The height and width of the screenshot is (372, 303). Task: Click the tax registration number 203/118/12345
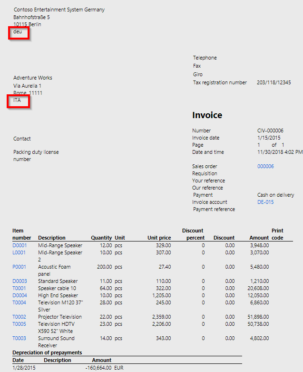(x=274, y=82)
